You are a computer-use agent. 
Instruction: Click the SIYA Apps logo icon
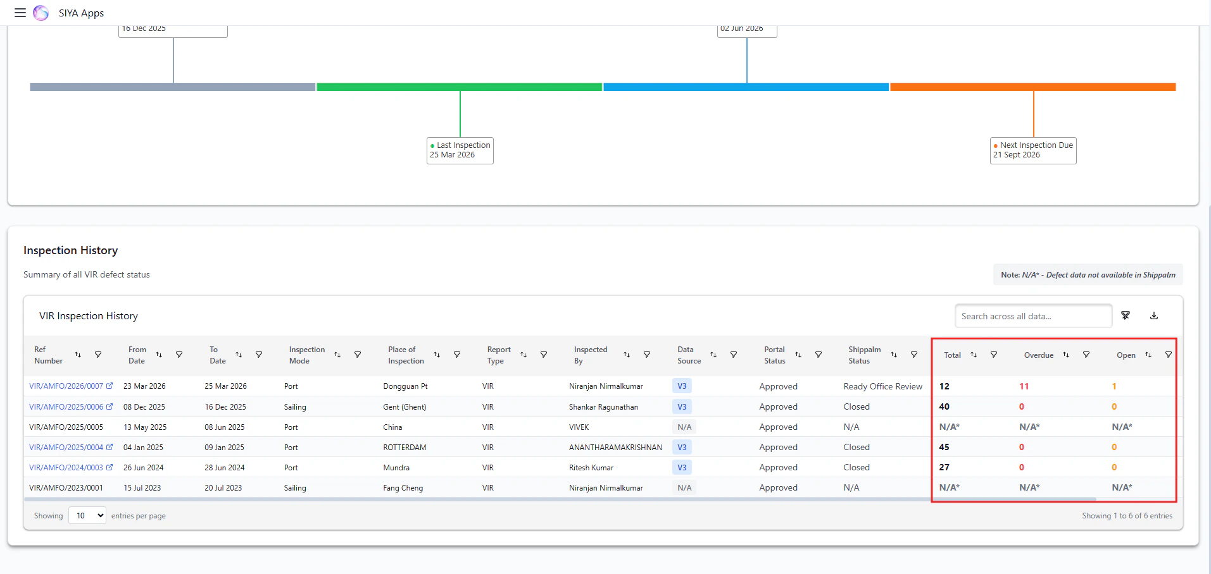point(41,13)
